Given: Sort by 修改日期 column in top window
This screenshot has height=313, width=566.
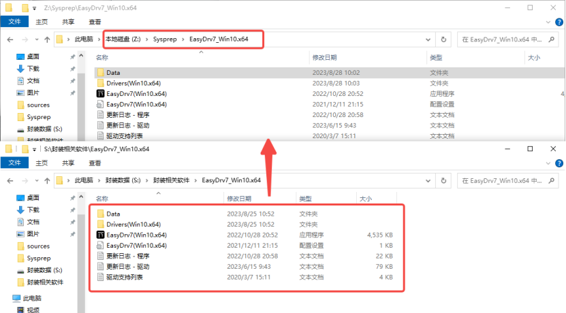Looking at the screenshot, I should coord(324,58).
